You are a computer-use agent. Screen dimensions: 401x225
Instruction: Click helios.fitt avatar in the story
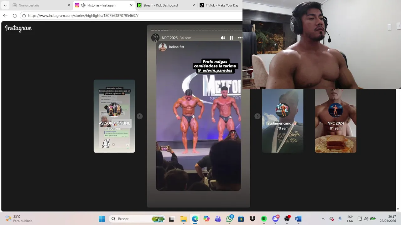coord(163,47)
